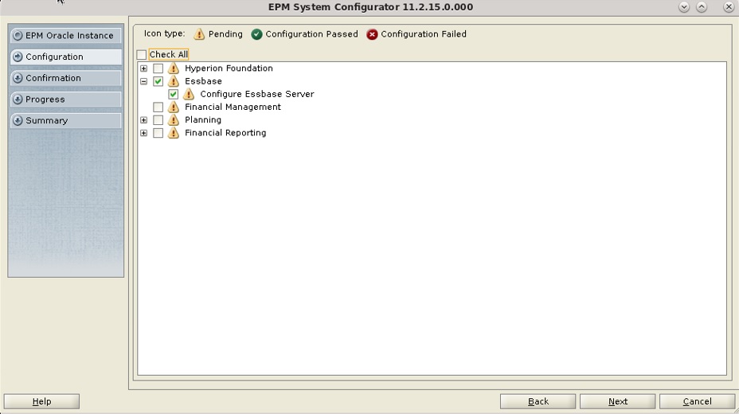Image resolution: width=739 pixels, height=414 pixels.
Task: Click the Financial Reporting pending warning icon
Action: [x=174, y=133]
